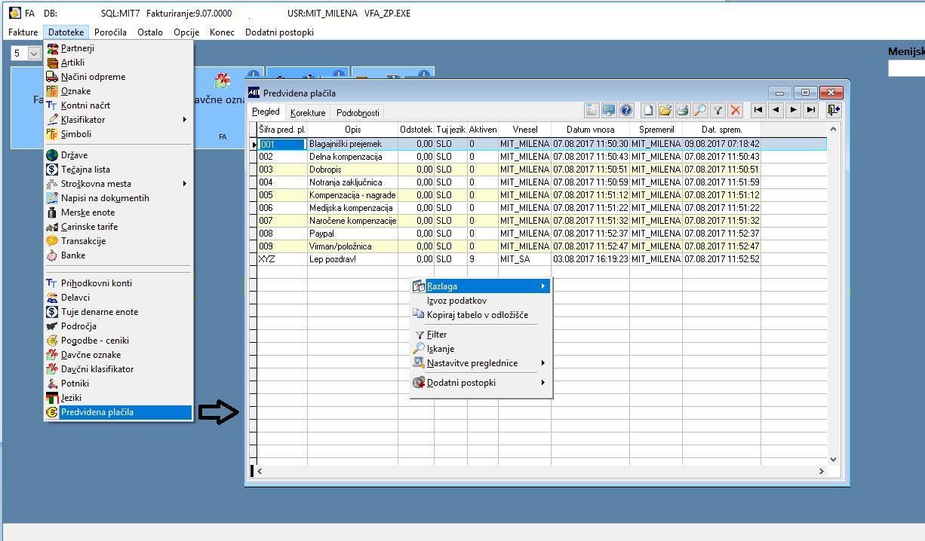Click the funnel filter toolbar icon

[718, 111]
